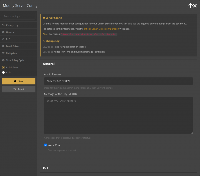Viewport: 200px width, 176px height.
Task: Click the Time & Day Cycle clock icon
Action: pos(3,60)
